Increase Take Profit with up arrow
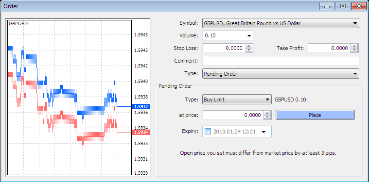Viewport: 369px width, 182px height. click(354, 46)
